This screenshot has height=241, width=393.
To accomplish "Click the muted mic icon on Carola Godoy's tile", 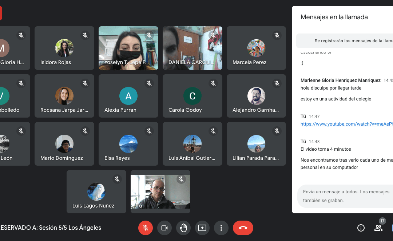I will coord(213,83).
